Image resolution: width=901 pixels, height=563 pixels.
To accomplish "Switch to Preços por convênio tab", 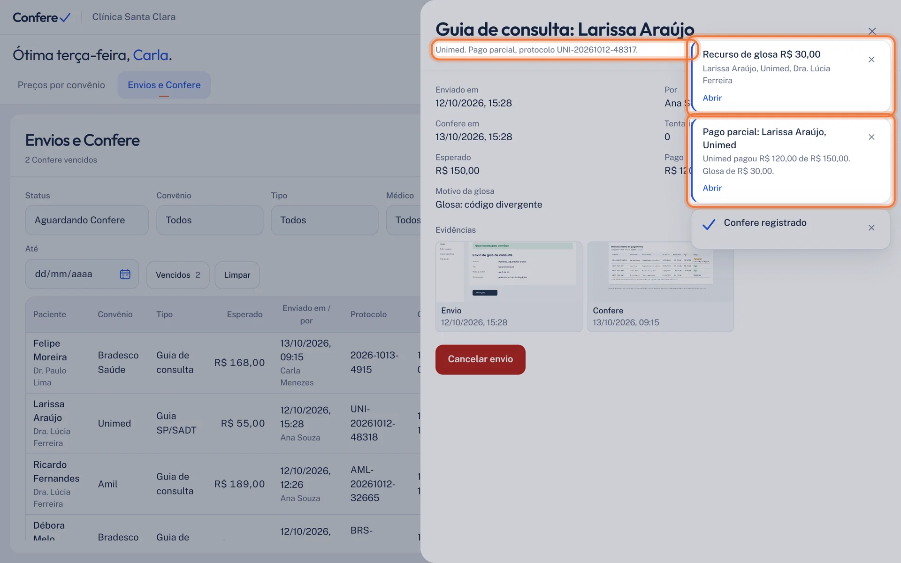I will pyautogui.click(x=61, y=85).
